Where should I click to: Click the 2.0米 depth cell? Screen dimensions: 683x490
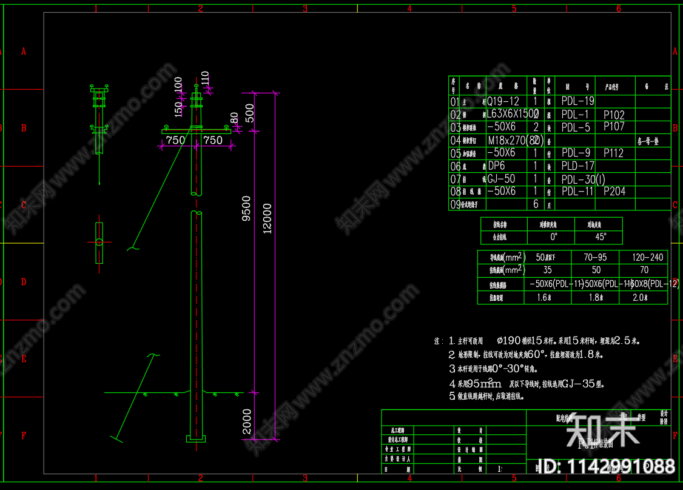point(641,298)
